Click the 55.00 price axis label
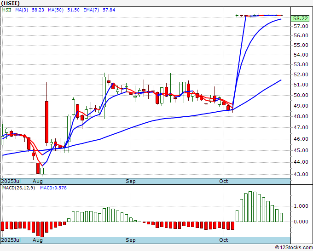313x251 pixels. click(301, 45)
